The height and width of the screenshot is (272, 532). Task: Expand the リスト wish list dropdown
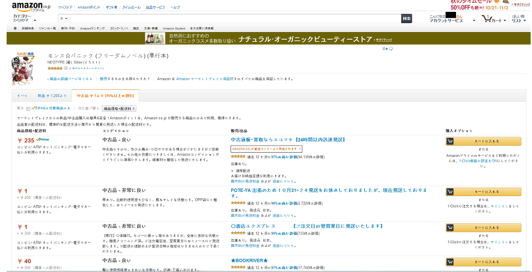click(x=519, y=19)
